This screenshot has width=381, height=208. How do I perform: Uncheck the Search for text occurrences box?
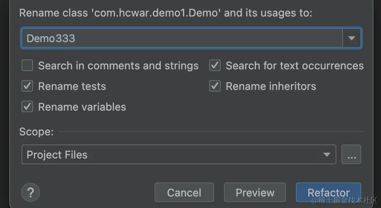215,66
